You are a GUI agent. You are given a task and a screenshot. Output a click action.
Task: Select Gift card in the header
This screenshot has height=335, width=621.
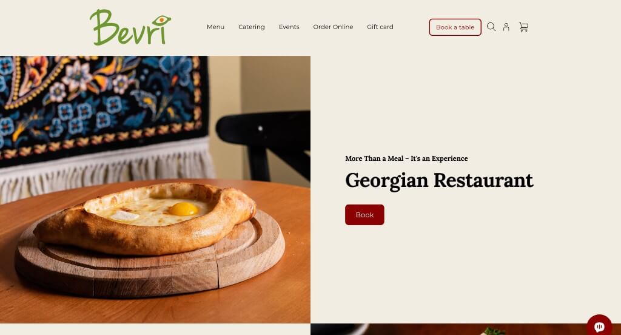point(380,27)
